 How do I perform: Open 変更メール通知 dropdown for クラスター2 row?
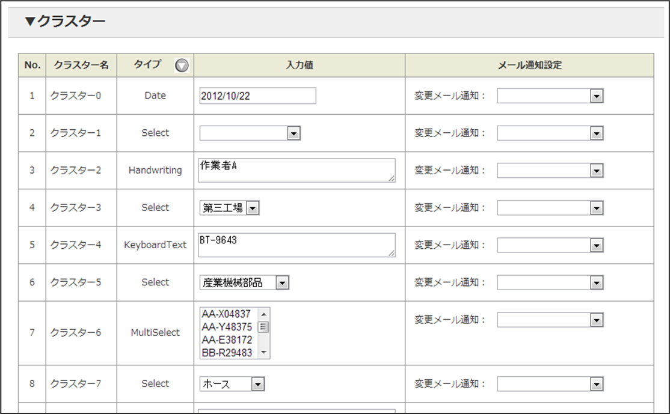tap(550, 171)
